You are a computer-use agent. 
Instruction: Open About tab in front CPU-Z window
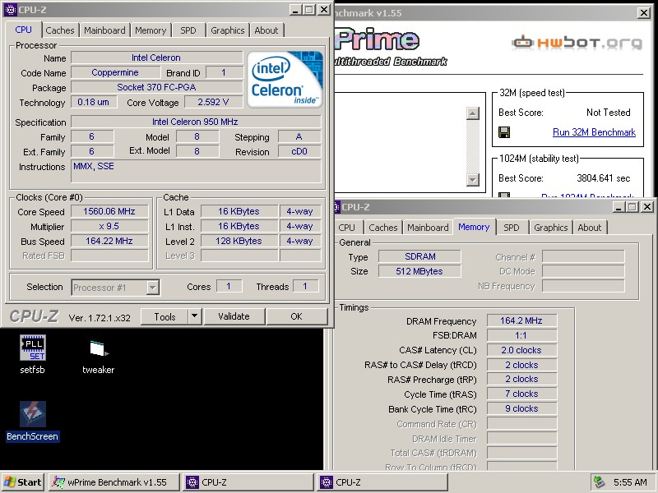tap(266, 30)
